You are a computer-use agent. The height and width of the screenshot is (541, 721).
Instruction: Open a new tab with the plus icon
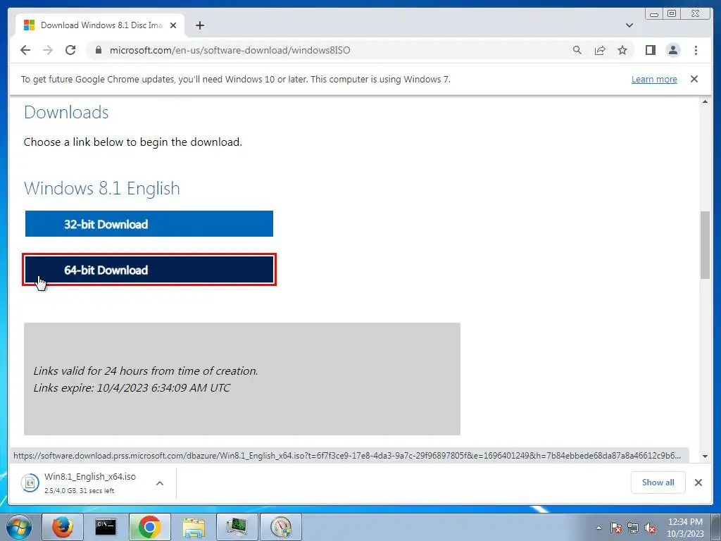pyautogui.click(x=199, y=25)
